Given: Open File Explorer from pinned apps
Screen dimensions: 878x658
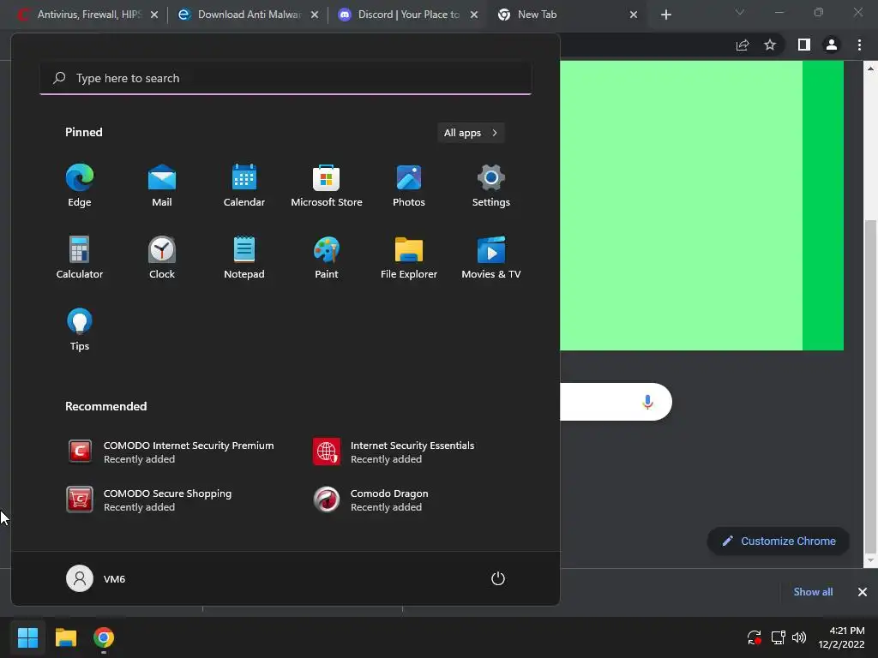Looking at the screenshot, I should click(x=409, y=258).
